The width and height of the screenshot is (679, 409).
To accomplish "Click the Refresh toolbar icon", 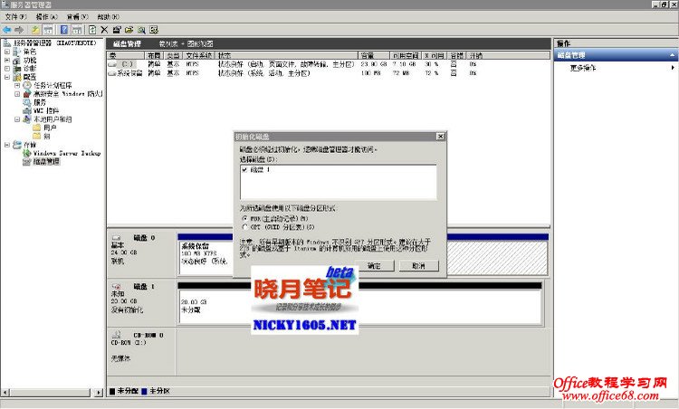I will coord(92,30).
